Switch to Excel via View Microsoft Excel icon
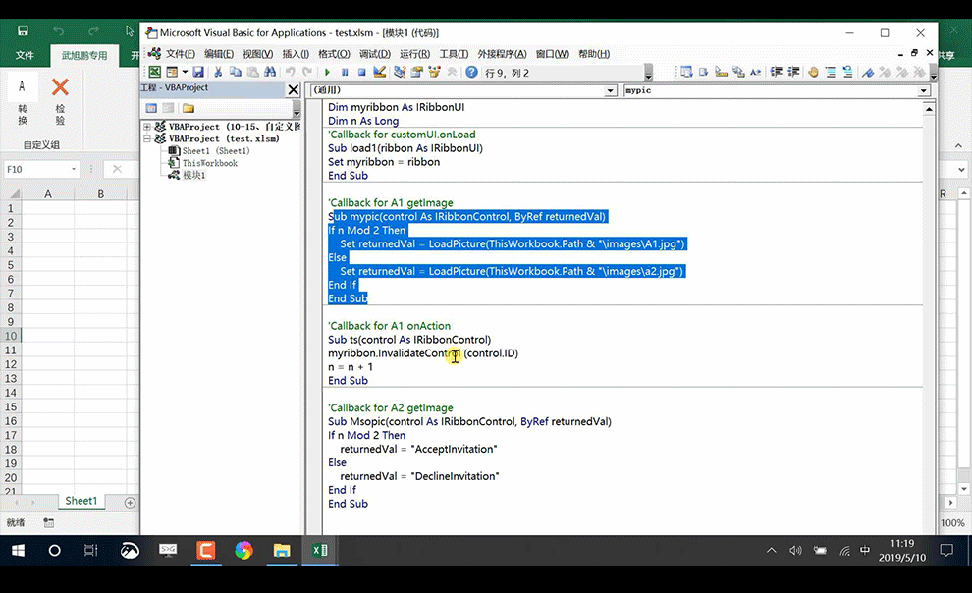This screenshot has width=972, height=593. (154, 72)
